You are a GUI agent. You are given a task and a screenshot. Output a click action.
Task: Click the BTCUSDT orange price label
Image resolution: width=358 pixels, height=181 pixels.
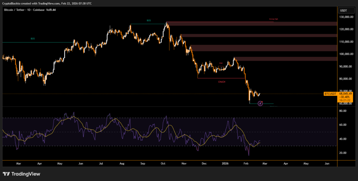pyautogui.click(x=330, y=94)
